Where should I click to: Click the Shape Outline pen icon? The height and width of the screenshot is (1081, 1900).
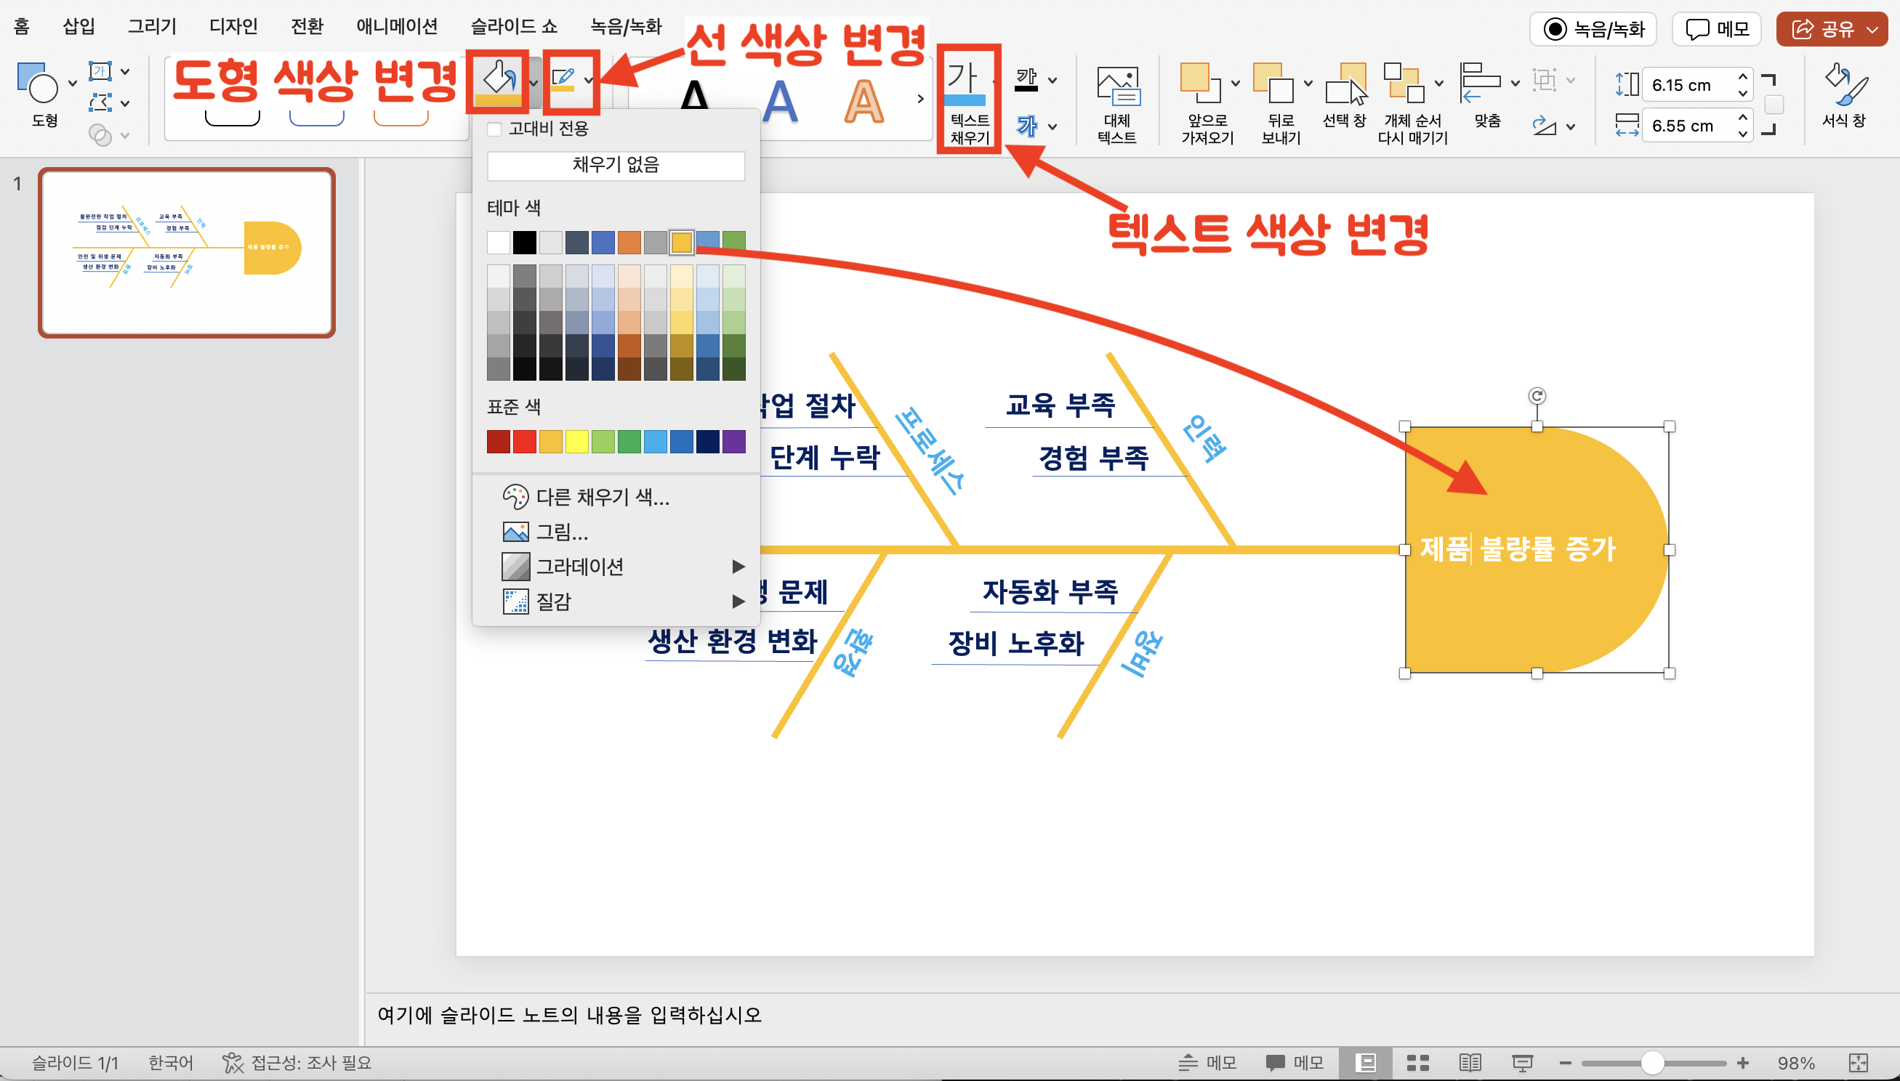click(x=563, y=78)
